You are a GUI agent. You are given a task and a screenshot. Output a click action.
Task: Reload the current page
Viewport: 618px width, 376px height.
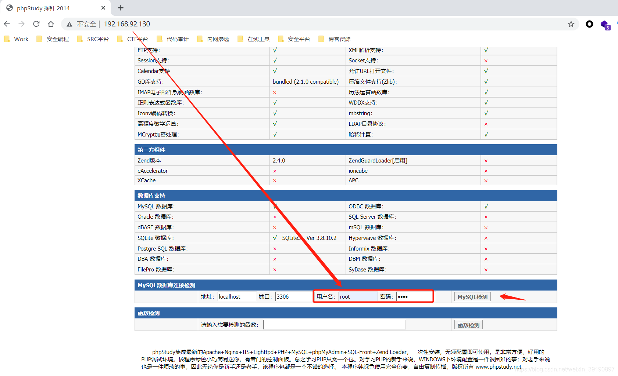pos(36,24)
